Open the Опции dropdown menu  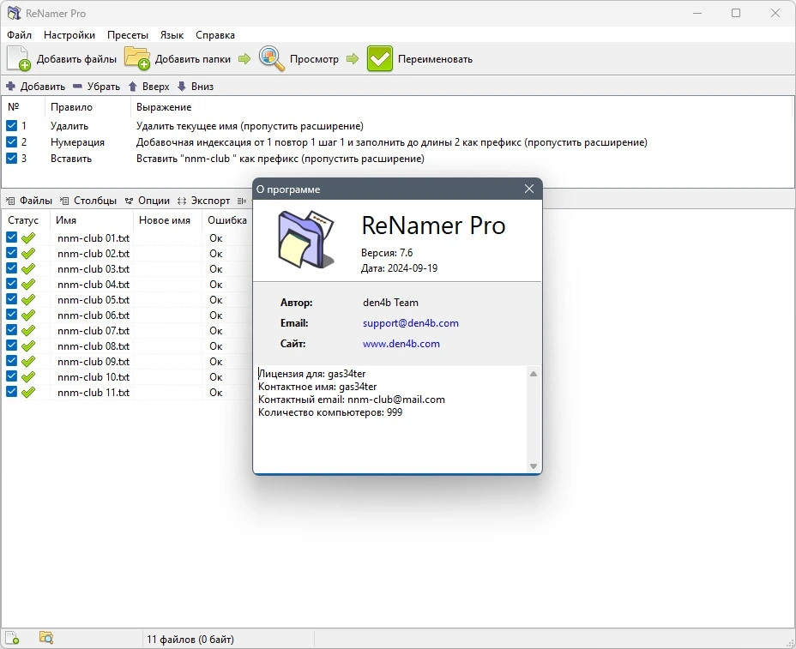[148, 201]
